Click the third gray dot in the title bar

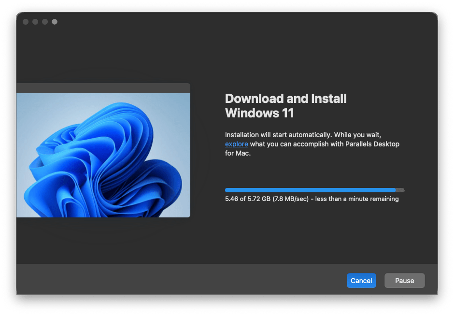45,22
